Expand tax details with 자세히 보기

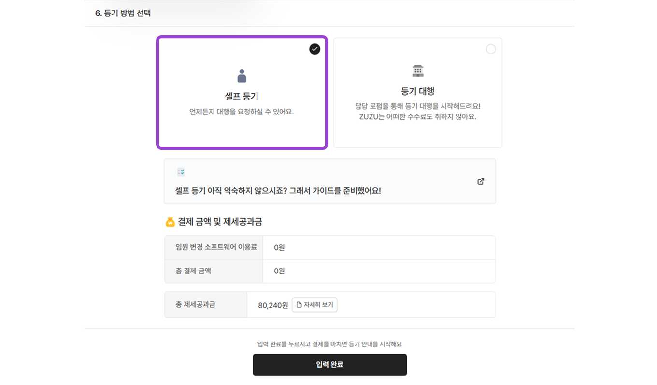click(314, 304)
